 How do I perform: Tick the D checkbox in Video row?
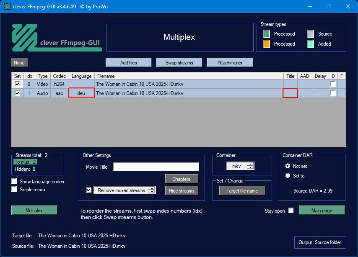click(333, 84)
